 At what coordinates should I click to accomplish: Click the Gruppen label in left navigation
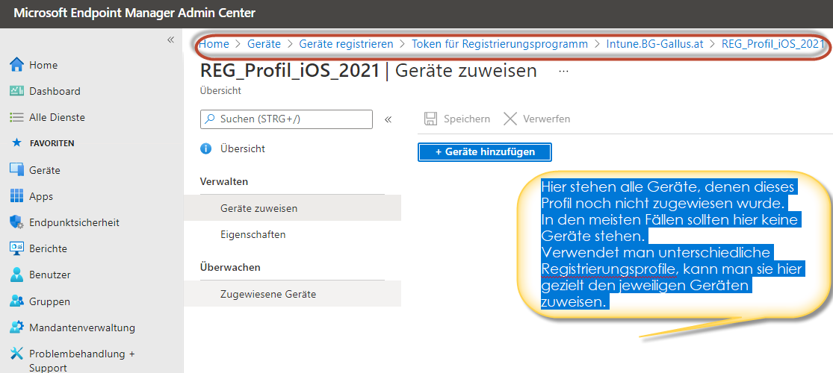coord(50,301)
